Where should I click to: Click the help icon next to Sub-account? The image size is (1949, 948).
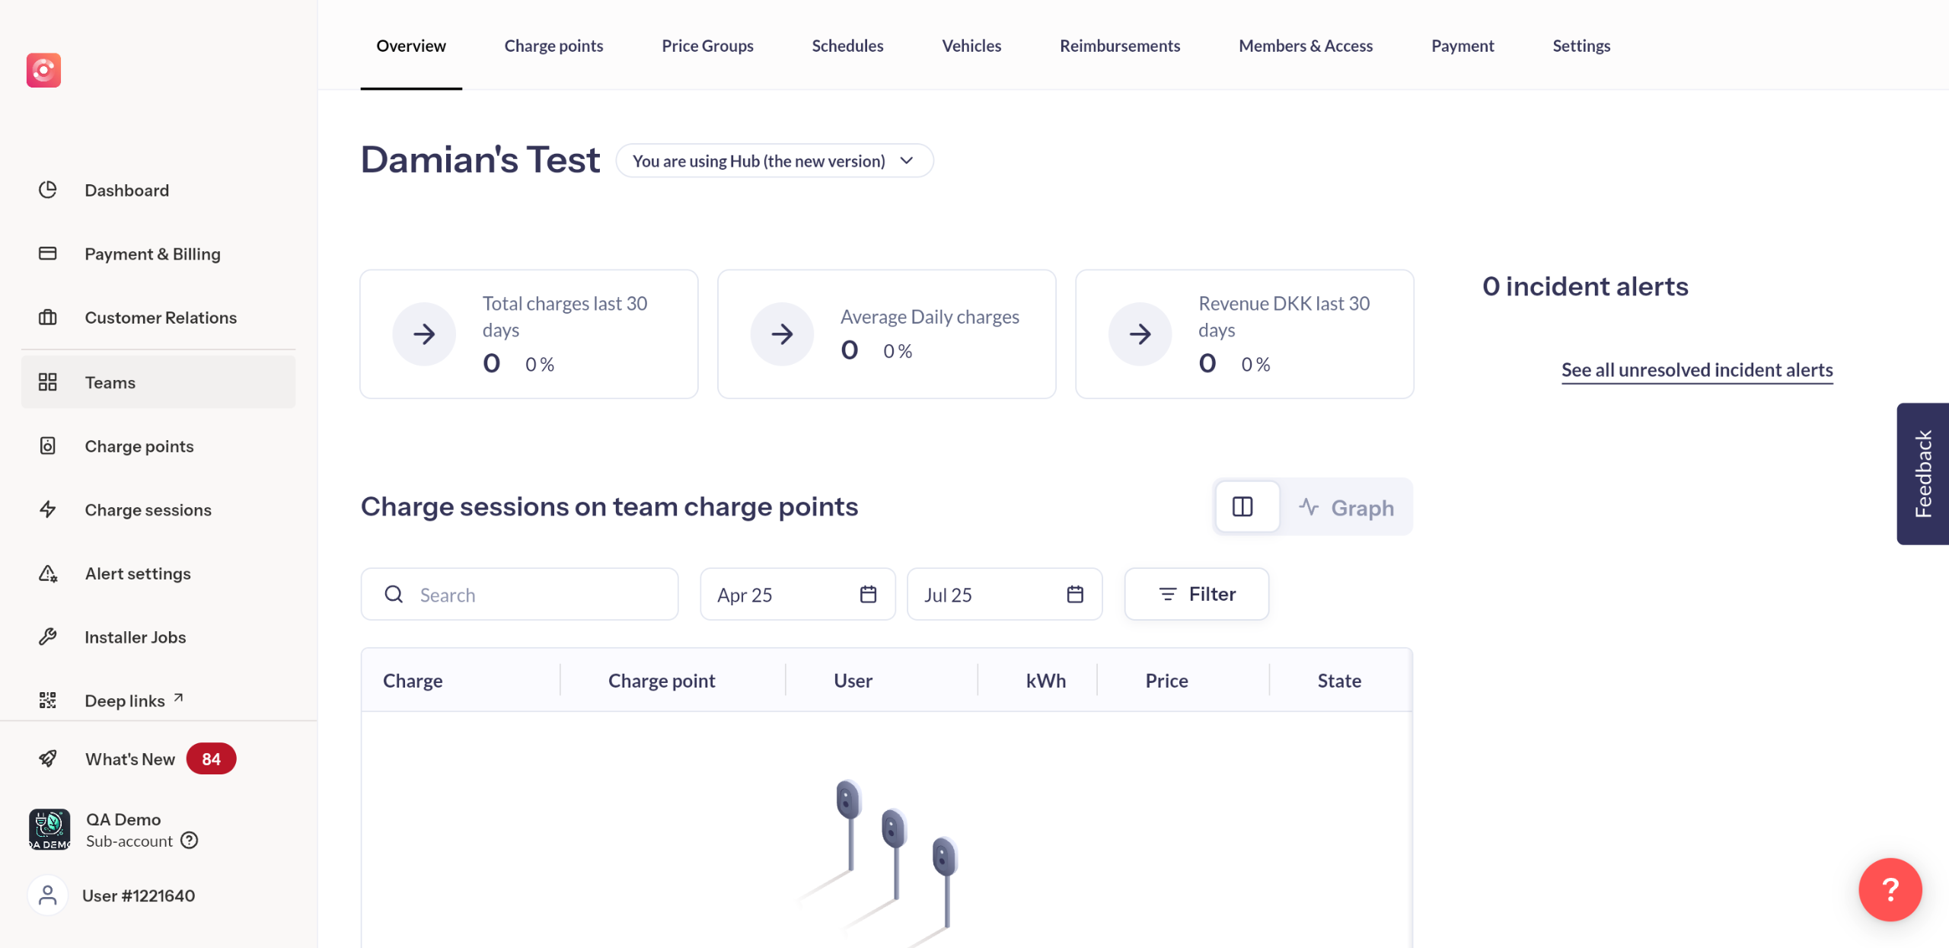pyautogui.click(x=190, y=841)
